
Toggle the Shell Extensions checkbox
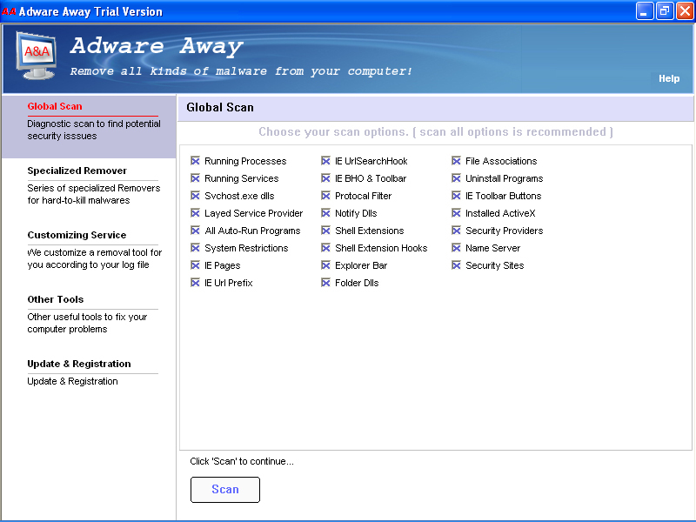pos(325,231)
